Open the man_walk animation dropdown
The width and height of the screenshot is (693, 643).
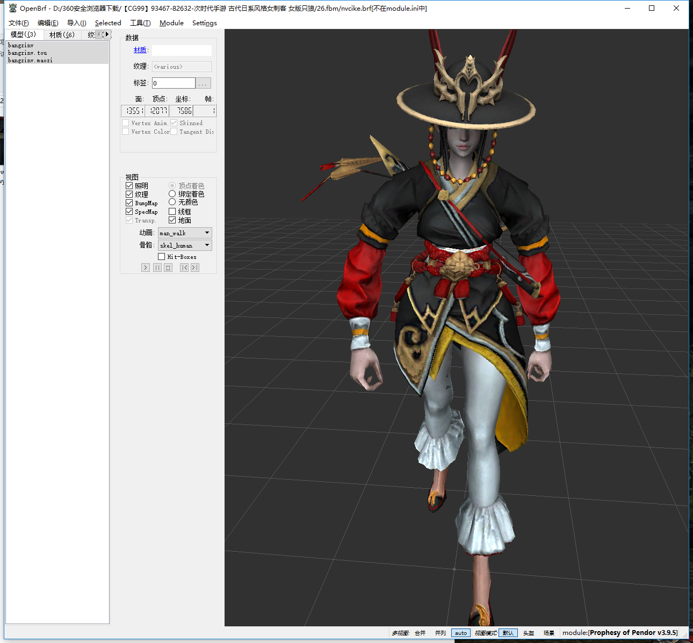[185, 233]
